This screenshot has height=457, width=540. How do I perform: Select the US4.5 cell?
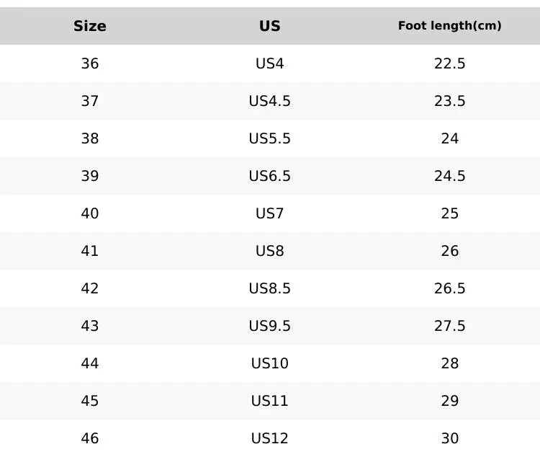270,101
